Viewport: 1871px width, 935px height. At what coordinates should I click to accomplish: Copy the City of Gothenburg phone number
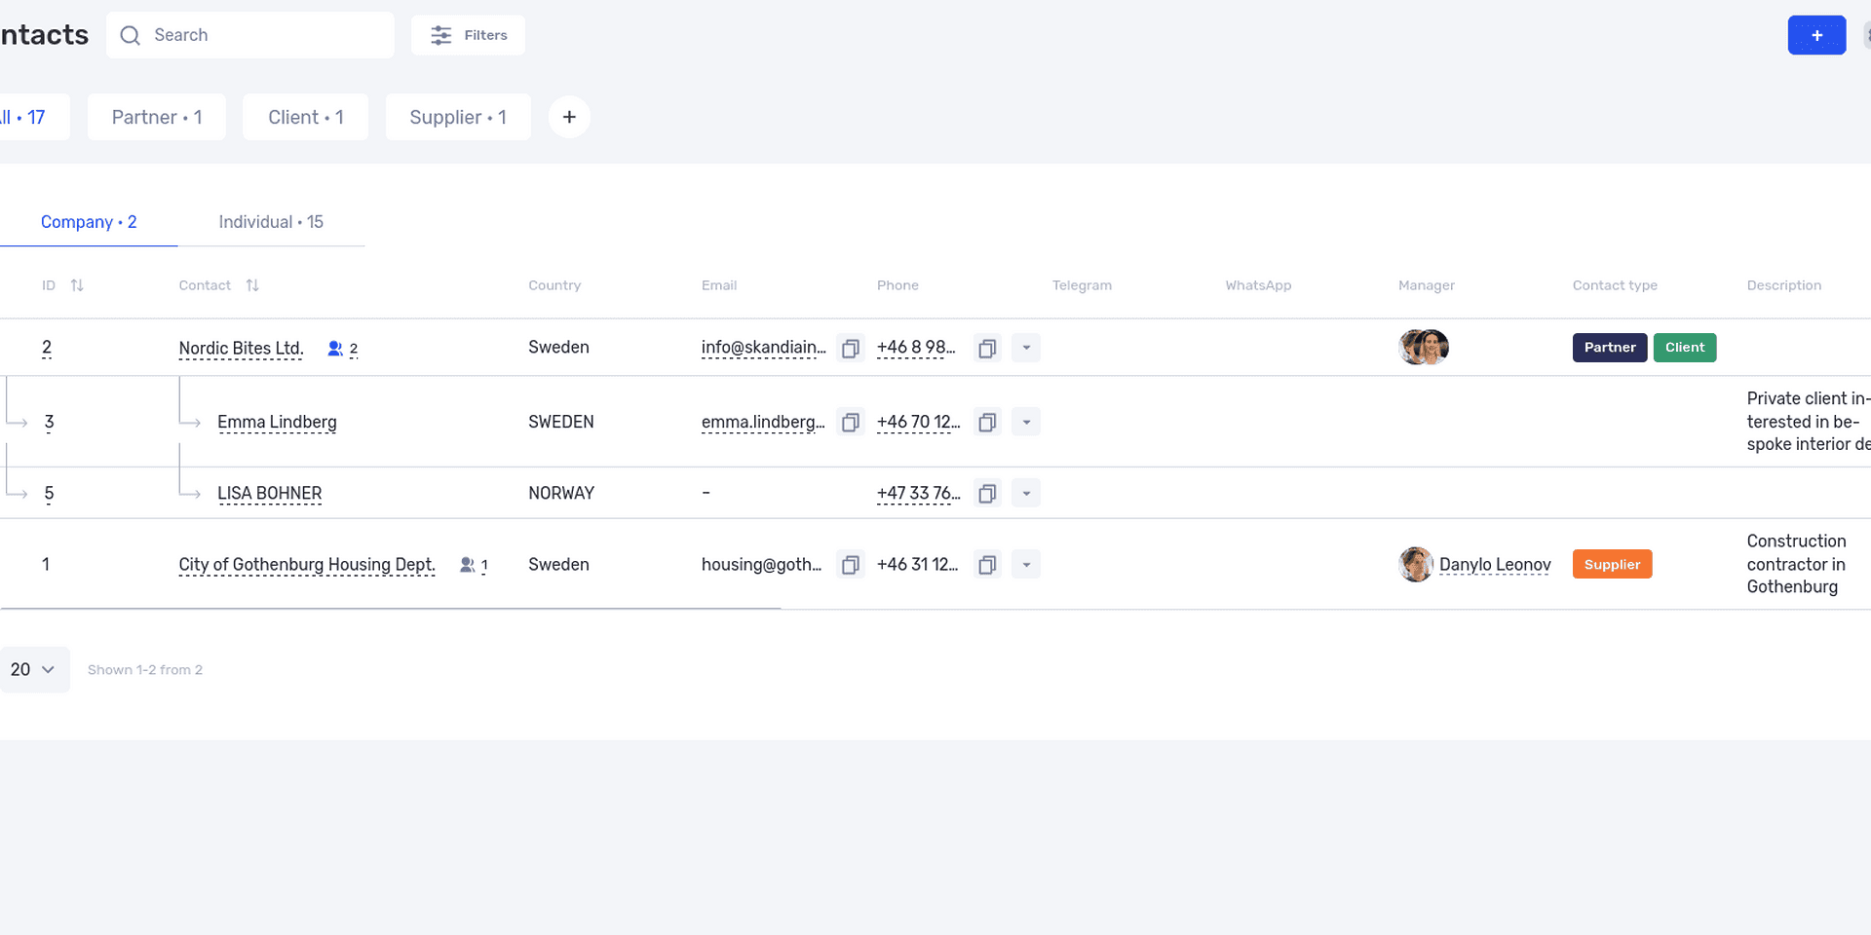coord(987,564)
